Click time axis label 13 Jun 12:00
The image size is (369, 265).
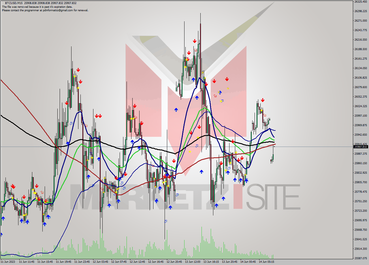(x=193, y=262)
